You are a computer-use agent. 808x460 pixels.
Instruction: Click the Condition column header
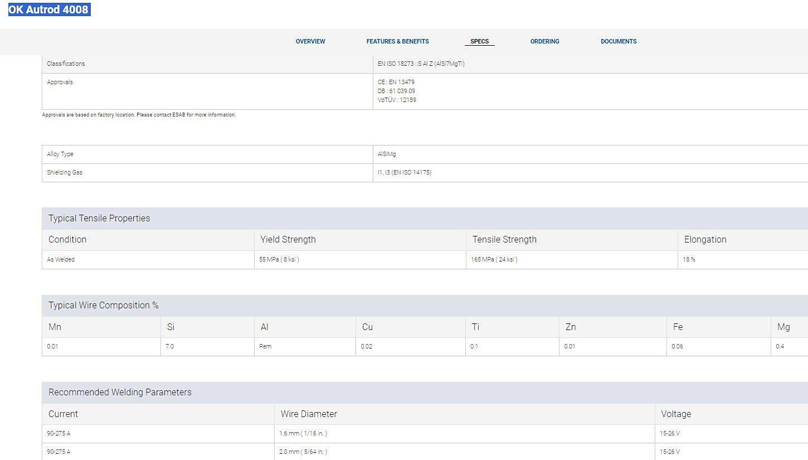67,239
